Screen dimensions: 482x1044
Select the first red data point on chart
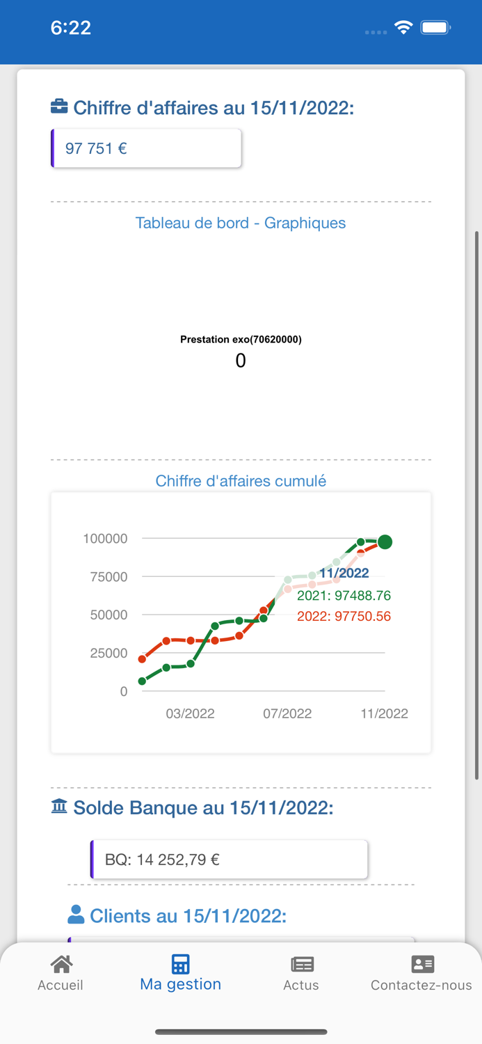pos(143,659)
